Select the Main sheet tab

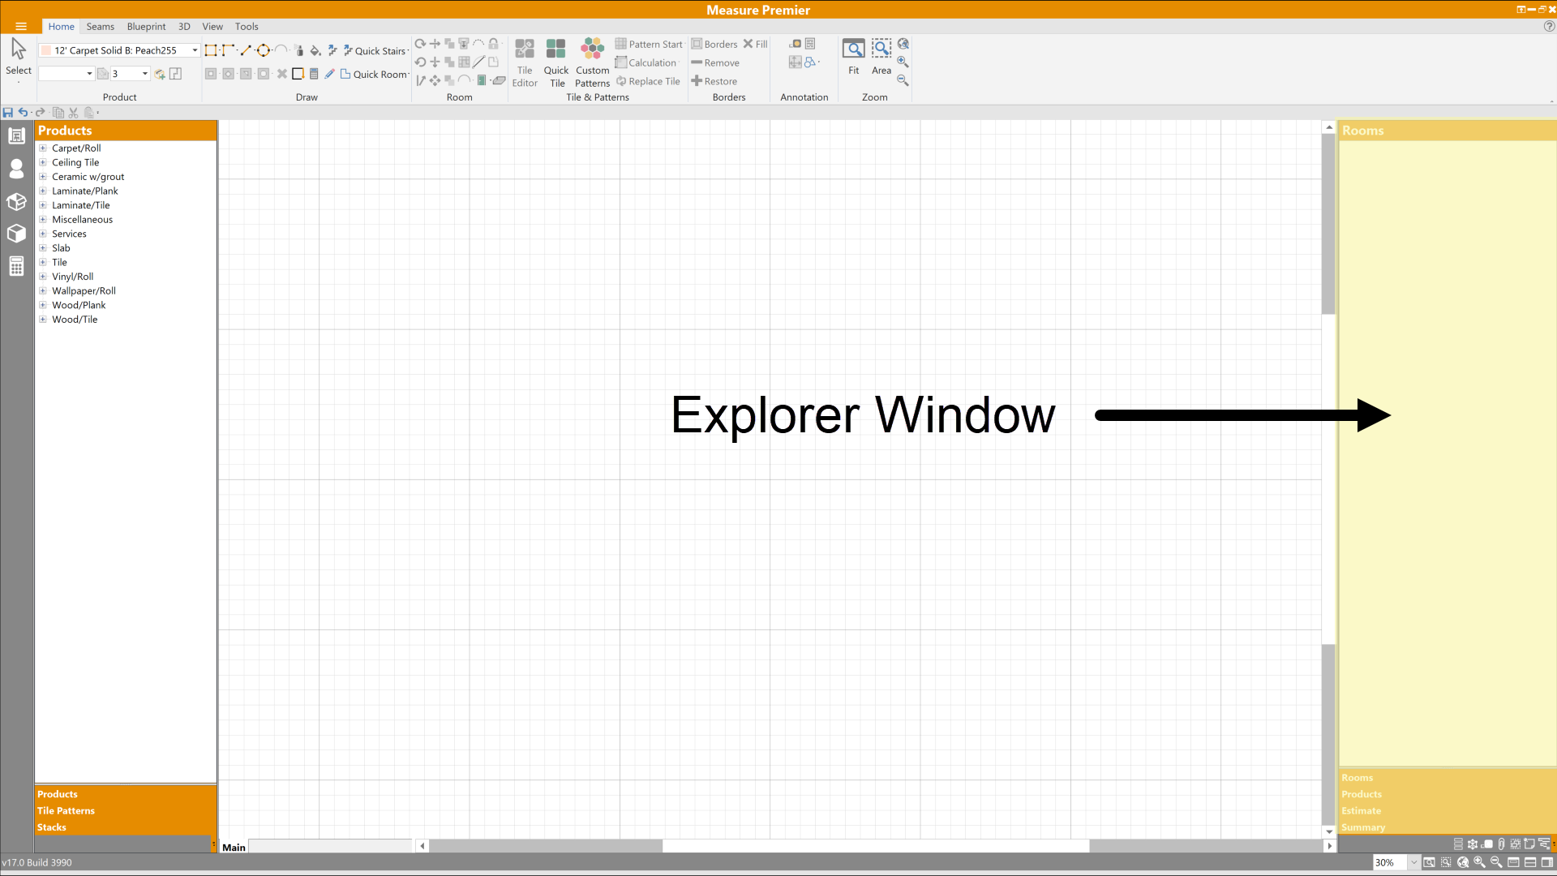[234, 848]
